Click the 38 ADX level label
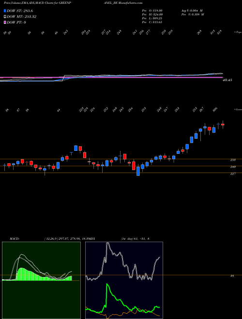Viewport: 242px width, 319px height. coord(232,276)
